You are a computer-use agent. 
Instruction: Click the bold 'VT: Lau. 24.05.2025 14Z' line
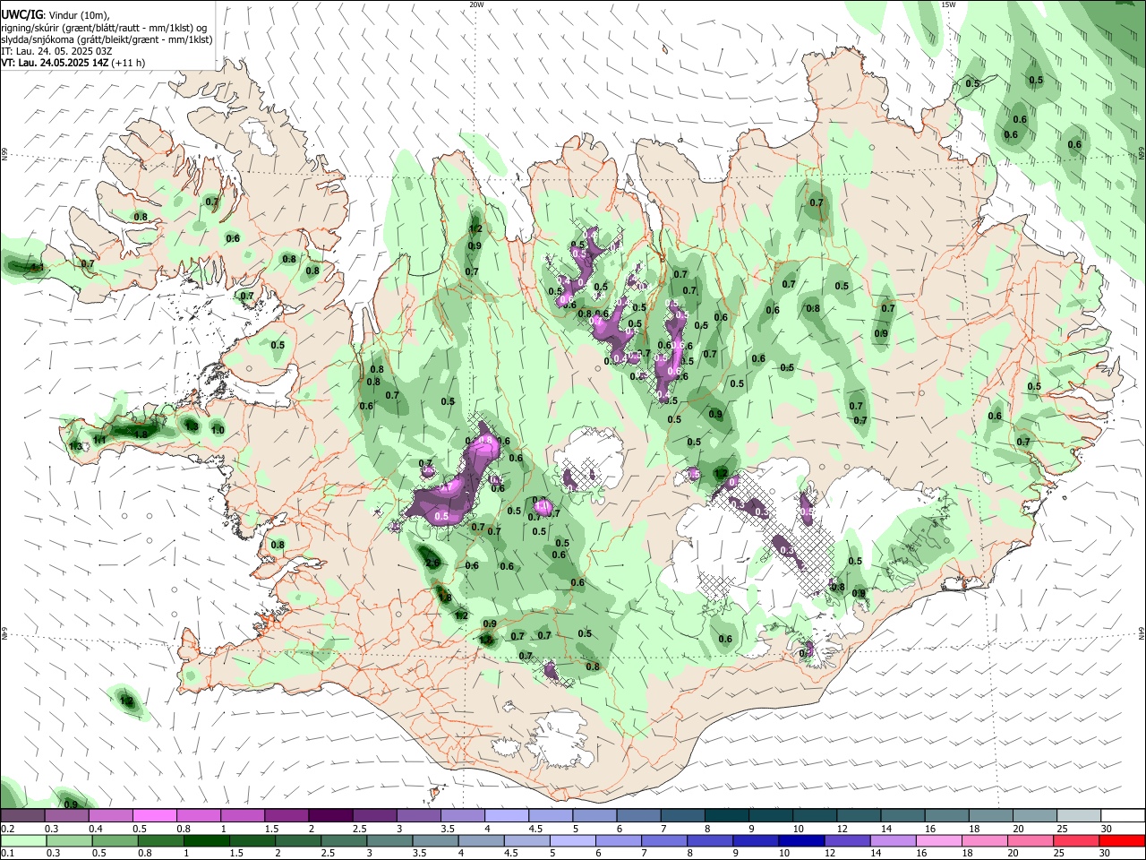coord(55,64)
